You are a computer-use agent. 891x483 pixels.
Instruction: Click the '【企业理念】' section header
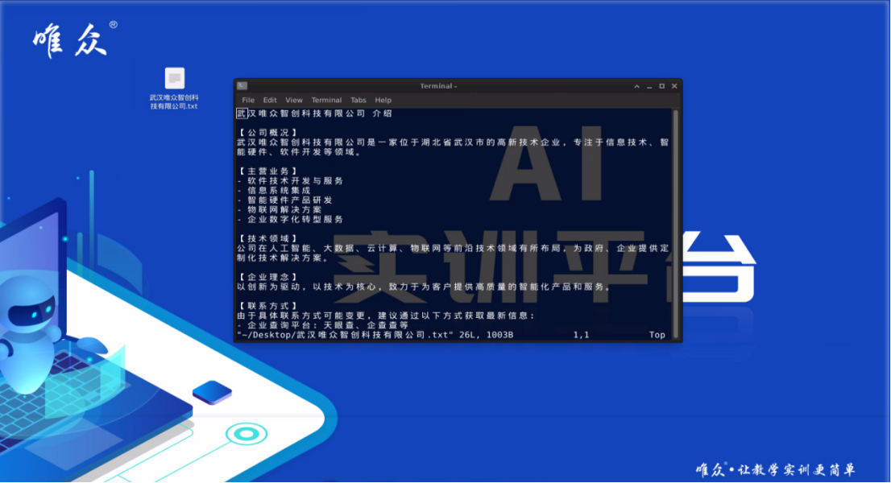point(267,277)
